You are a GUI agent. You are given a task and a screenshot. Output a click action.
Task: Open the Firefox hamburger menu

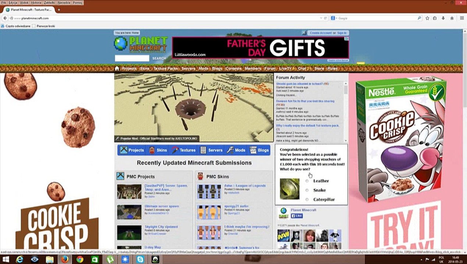pyautogui.click(x=462, y=18)
